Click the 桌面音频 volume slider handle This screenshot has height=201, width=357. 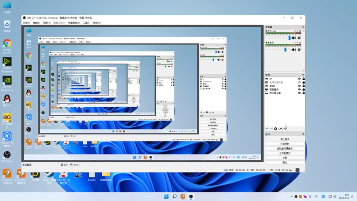(x=285, y=50)
